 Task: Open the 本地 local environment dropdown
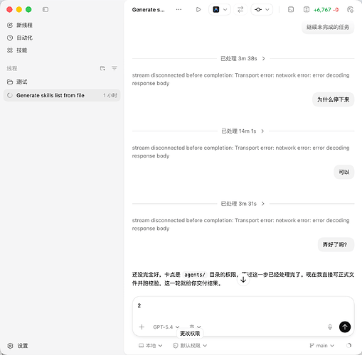(x=151, y=346)
